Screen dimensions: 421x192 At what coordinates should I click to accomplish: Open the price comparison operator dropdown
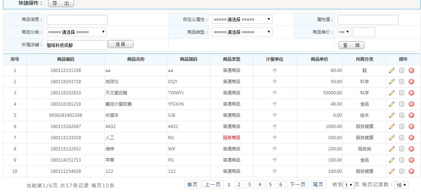click(344, 32)
